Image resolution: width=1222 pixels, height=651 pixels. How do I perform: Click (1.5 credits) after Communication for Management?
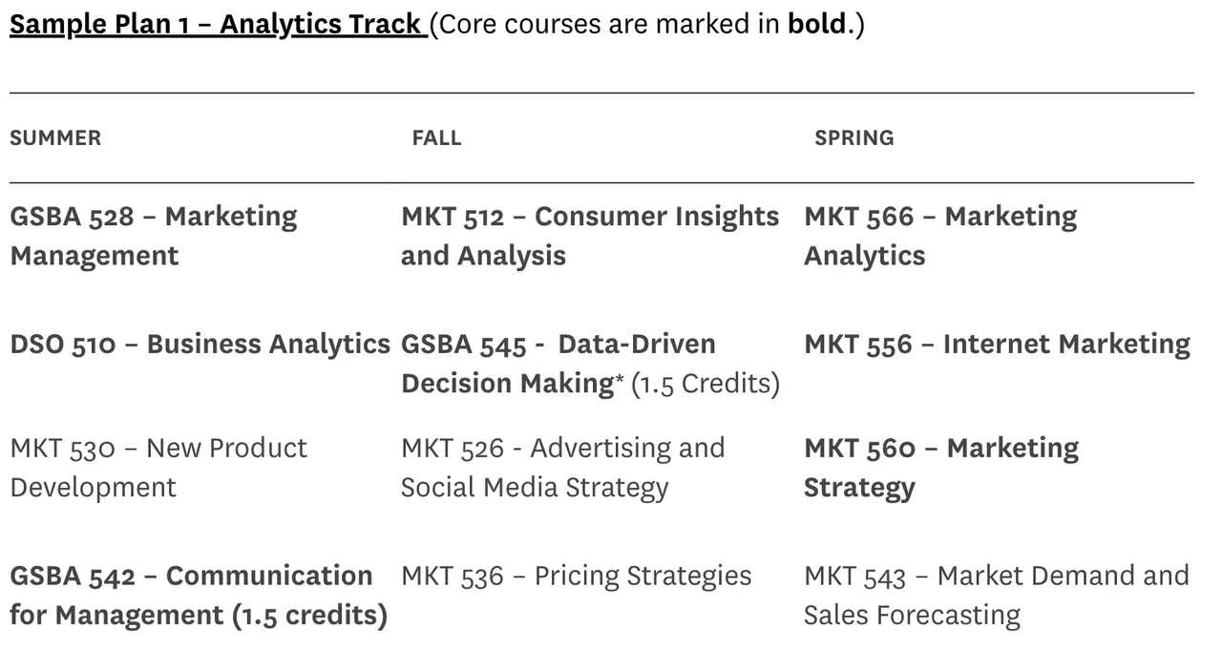(309, 616)
